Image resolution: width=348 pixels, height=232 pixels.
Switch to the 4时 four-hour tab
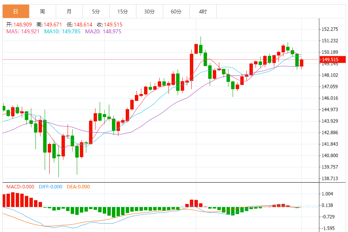[203, 11]
